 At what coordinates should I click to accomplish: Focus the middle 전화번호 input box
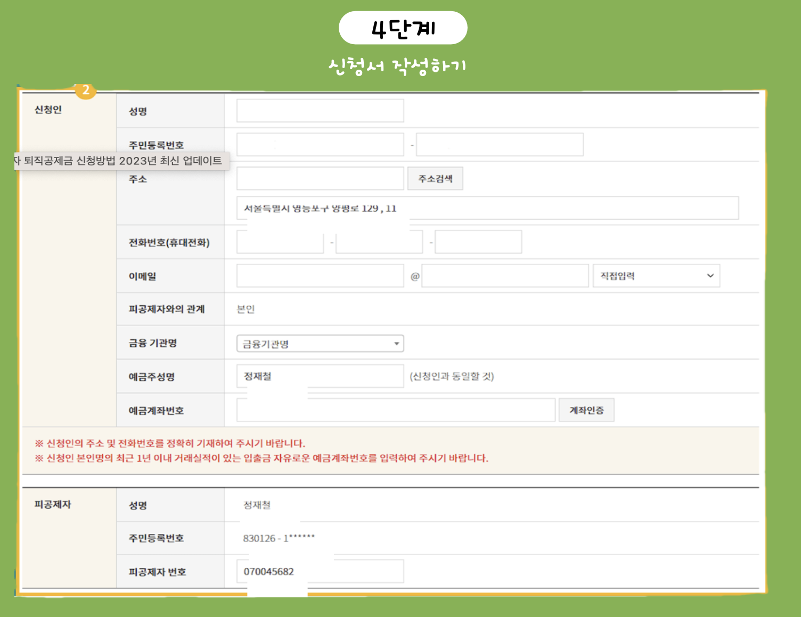tap(379, 242)
